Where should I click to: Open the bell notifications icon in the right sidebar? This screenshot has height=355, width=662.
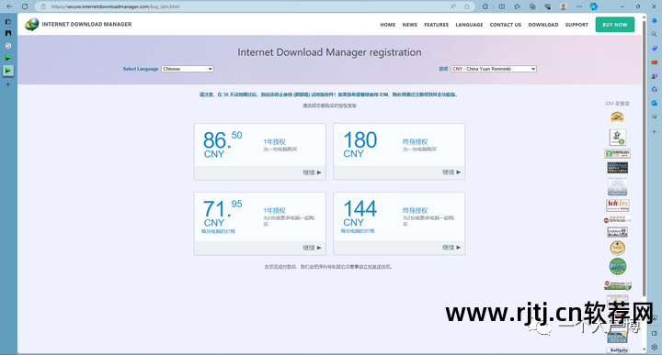click(x=655, y=20)
